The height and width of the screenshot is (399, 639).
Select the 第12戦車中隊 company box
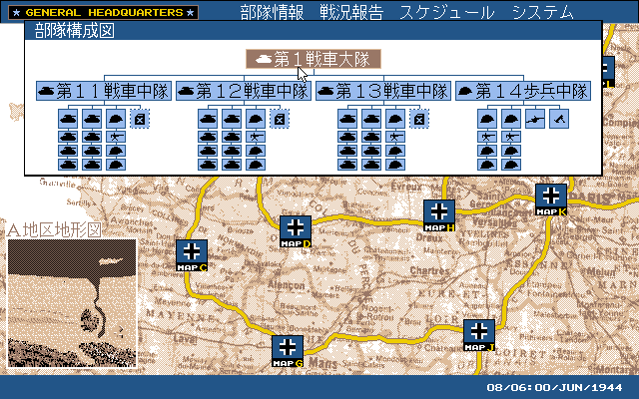click(244, 91)
